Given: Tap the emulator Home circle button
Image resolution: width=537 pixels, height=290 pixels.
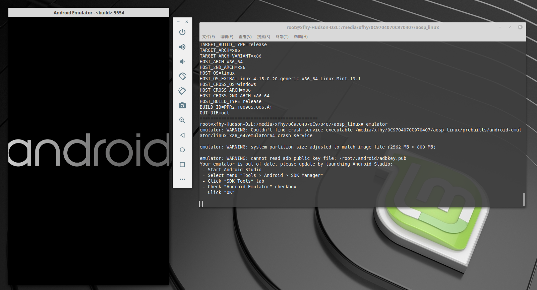Looking at the screenshot, I should pos(182,150).
